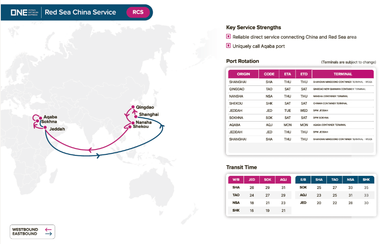The image size is (382, 244).
Task: Click the 'Key Service Strengths' heading
Action: (254, 28)
